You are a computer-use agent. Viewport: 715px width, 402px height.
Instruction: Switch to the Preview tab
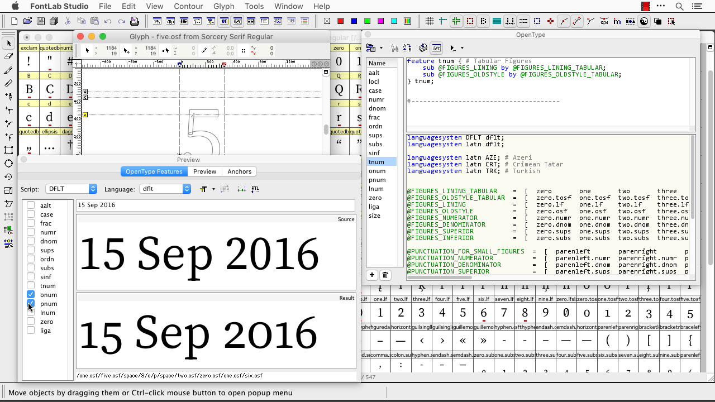coord(204,171)
